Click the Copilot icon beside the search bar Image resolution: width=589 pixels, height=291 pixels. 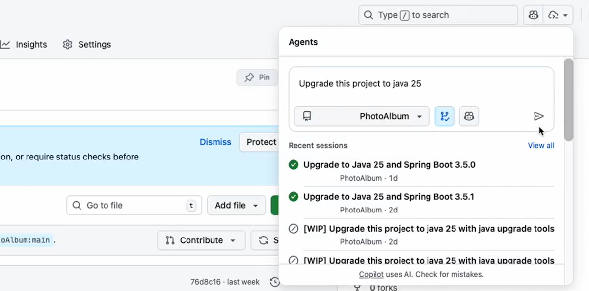[x=534, y=15]
